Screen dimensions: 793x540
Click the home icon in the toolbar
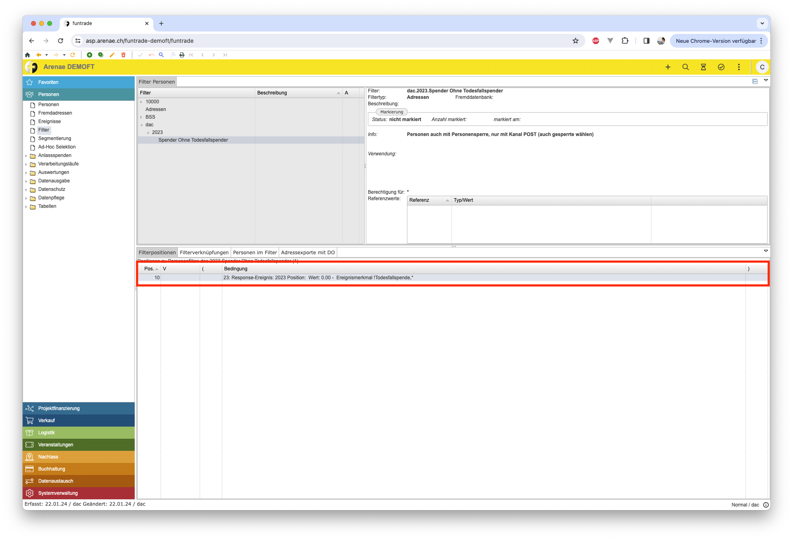[27, 55]
